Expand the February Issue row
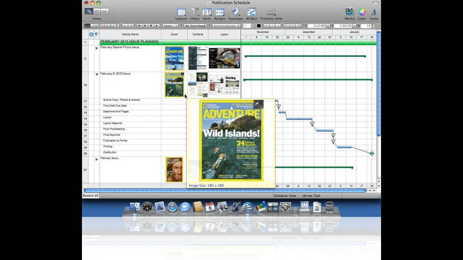463x260 pixels. coord(96,159)
